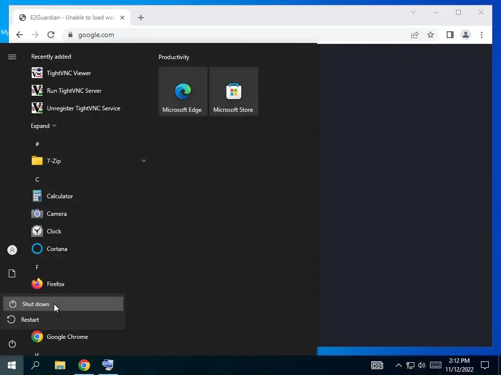Expand the 7-Zip folder chevron
Viewport: 501px width, 375px height.
click(x=144, y=161)
